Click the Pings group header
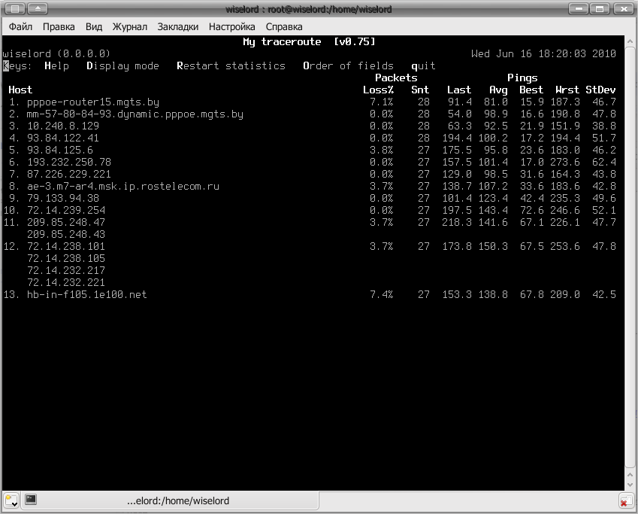Screen dimensions: 638x514 point(522,78)
